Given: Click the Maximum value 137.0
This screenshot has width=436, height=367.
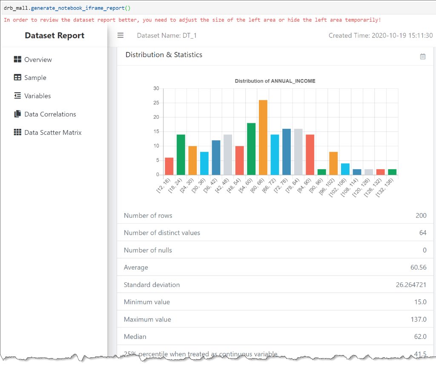Looking at the screenshot, I should pyautogui.click(x=419, y=319).
